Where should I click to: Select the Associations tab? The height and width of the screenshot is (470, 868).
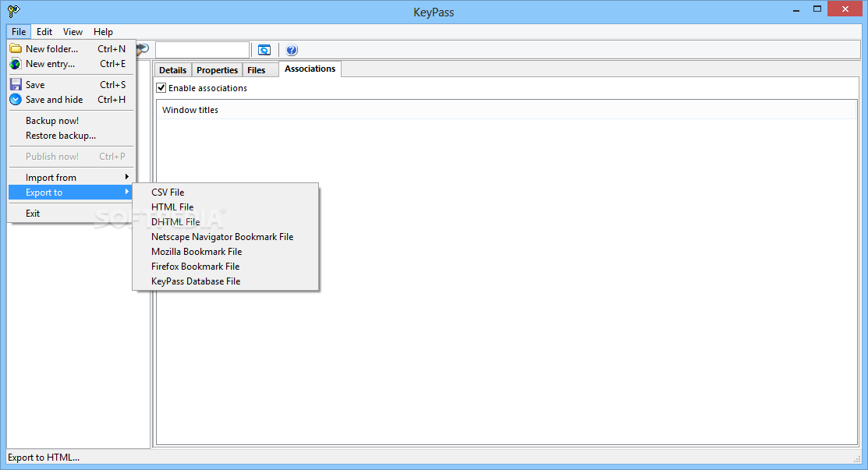(x=310, y=69)
